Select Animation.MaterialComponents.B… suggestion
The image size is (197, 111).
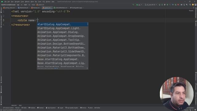[x=62, y=55]
